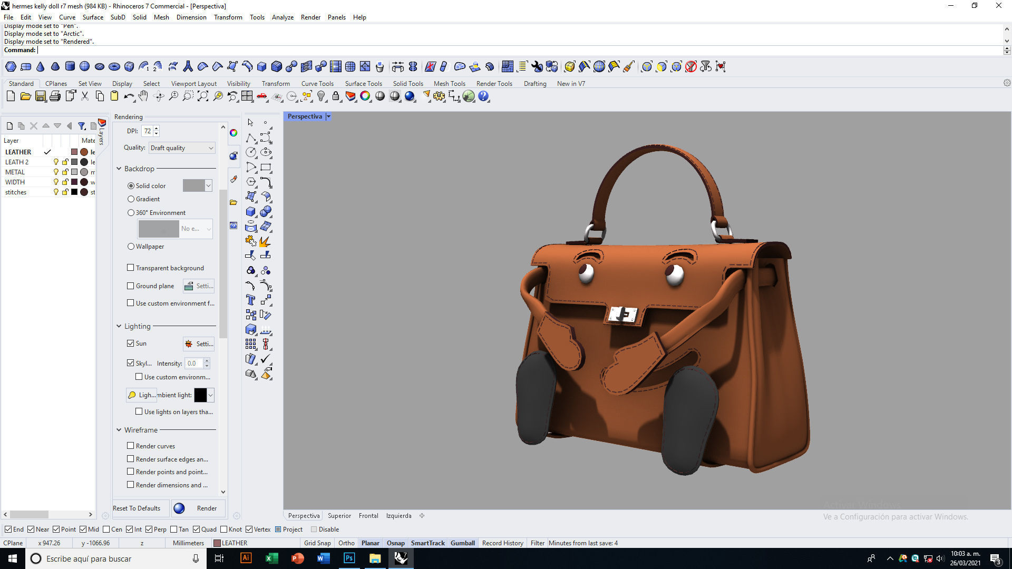The width and height of the screenshot is (1012, 569).
Task: Select Solid color backdrop option
Action: 131,186
